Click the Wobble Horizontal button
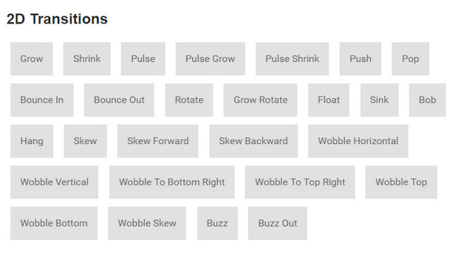This screenshot has width=452, height=254. 358,141
